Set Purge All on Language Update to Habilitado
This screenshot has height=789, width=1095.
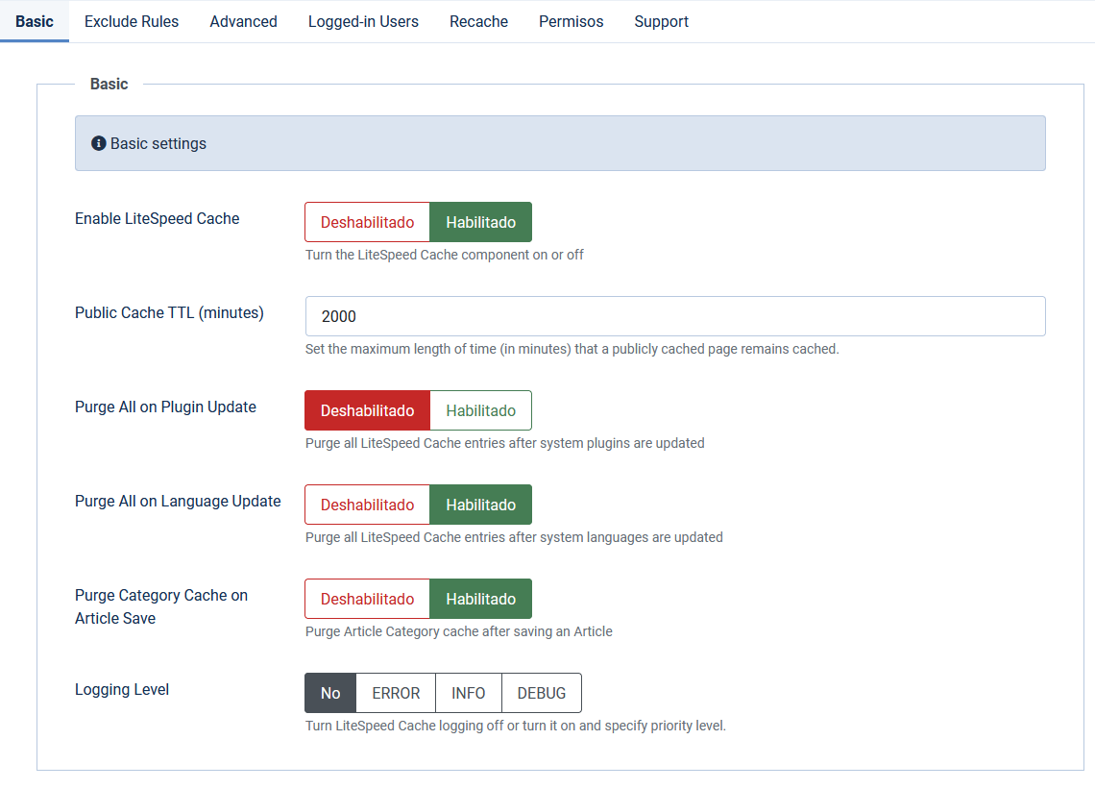pos(480,505)
